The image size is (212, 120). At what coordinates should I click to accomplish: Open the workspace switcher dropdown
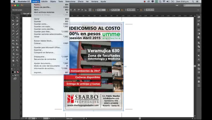pos(178,5)
